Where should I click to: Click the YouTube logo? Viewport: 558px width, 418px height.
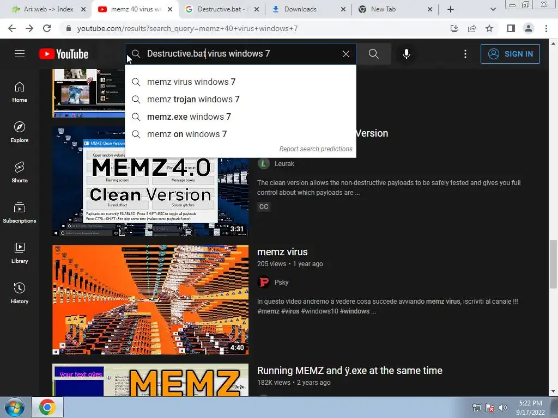[64, 54]
